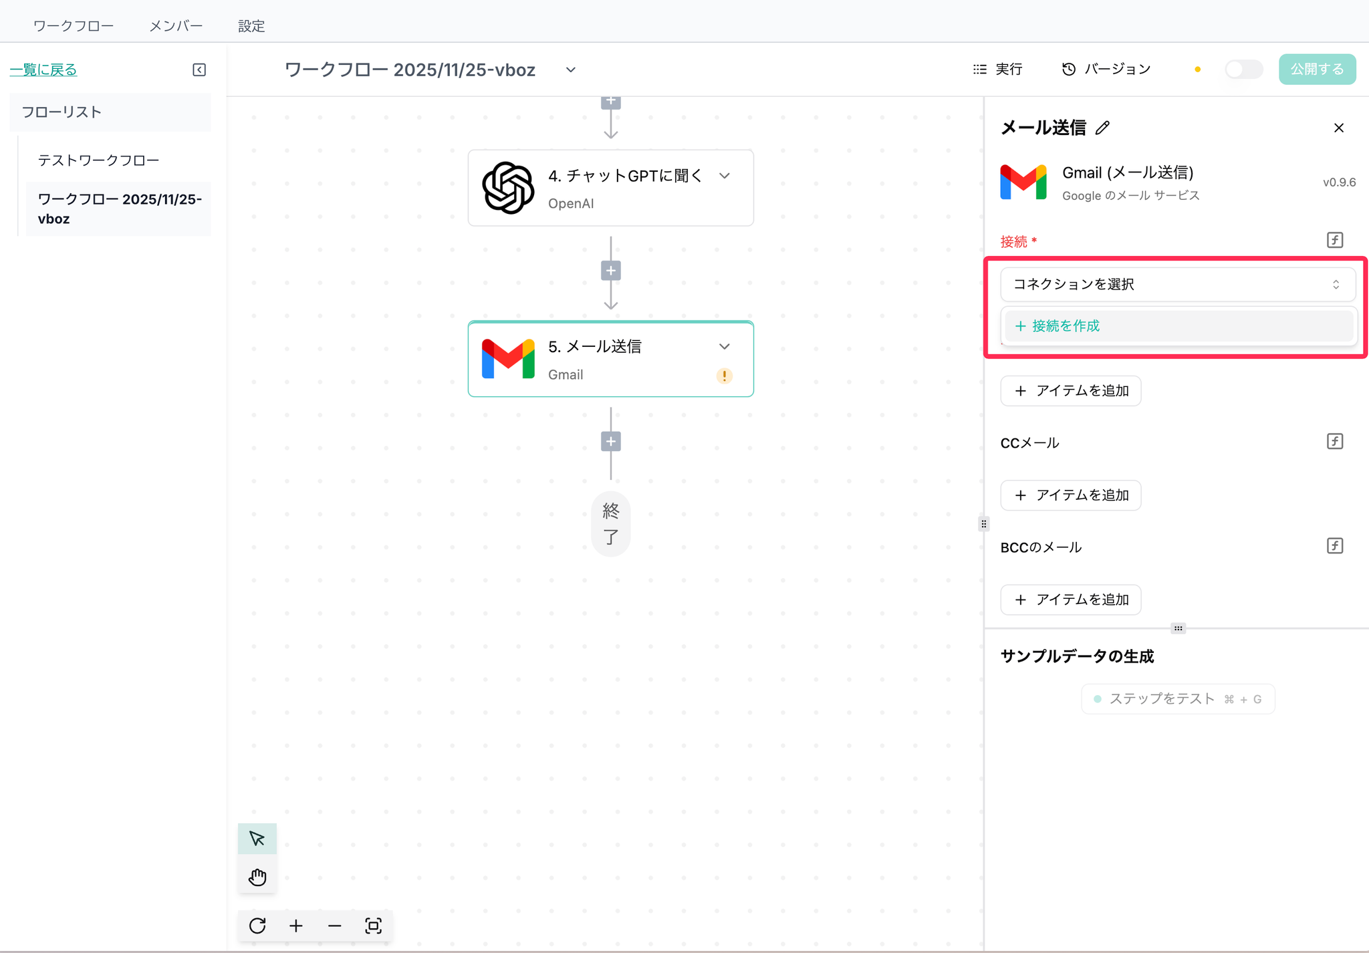
Task: Click the 一覧に戻る link
Action: click(43, 70)
